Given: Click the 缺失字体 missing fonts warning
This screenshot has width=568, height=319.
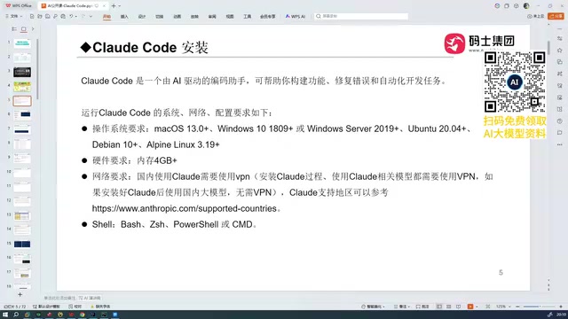Looking at the screenshot, I should click(x=100, y=307).
